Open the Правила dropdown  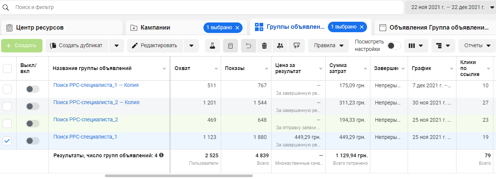click(x=329, y=46)
